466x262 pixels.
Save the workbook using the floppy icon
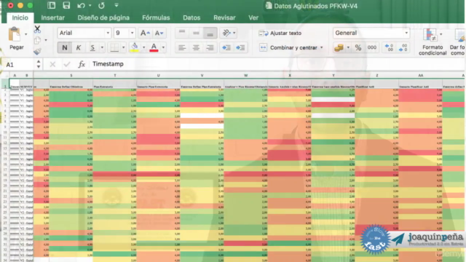click(66, 5)
